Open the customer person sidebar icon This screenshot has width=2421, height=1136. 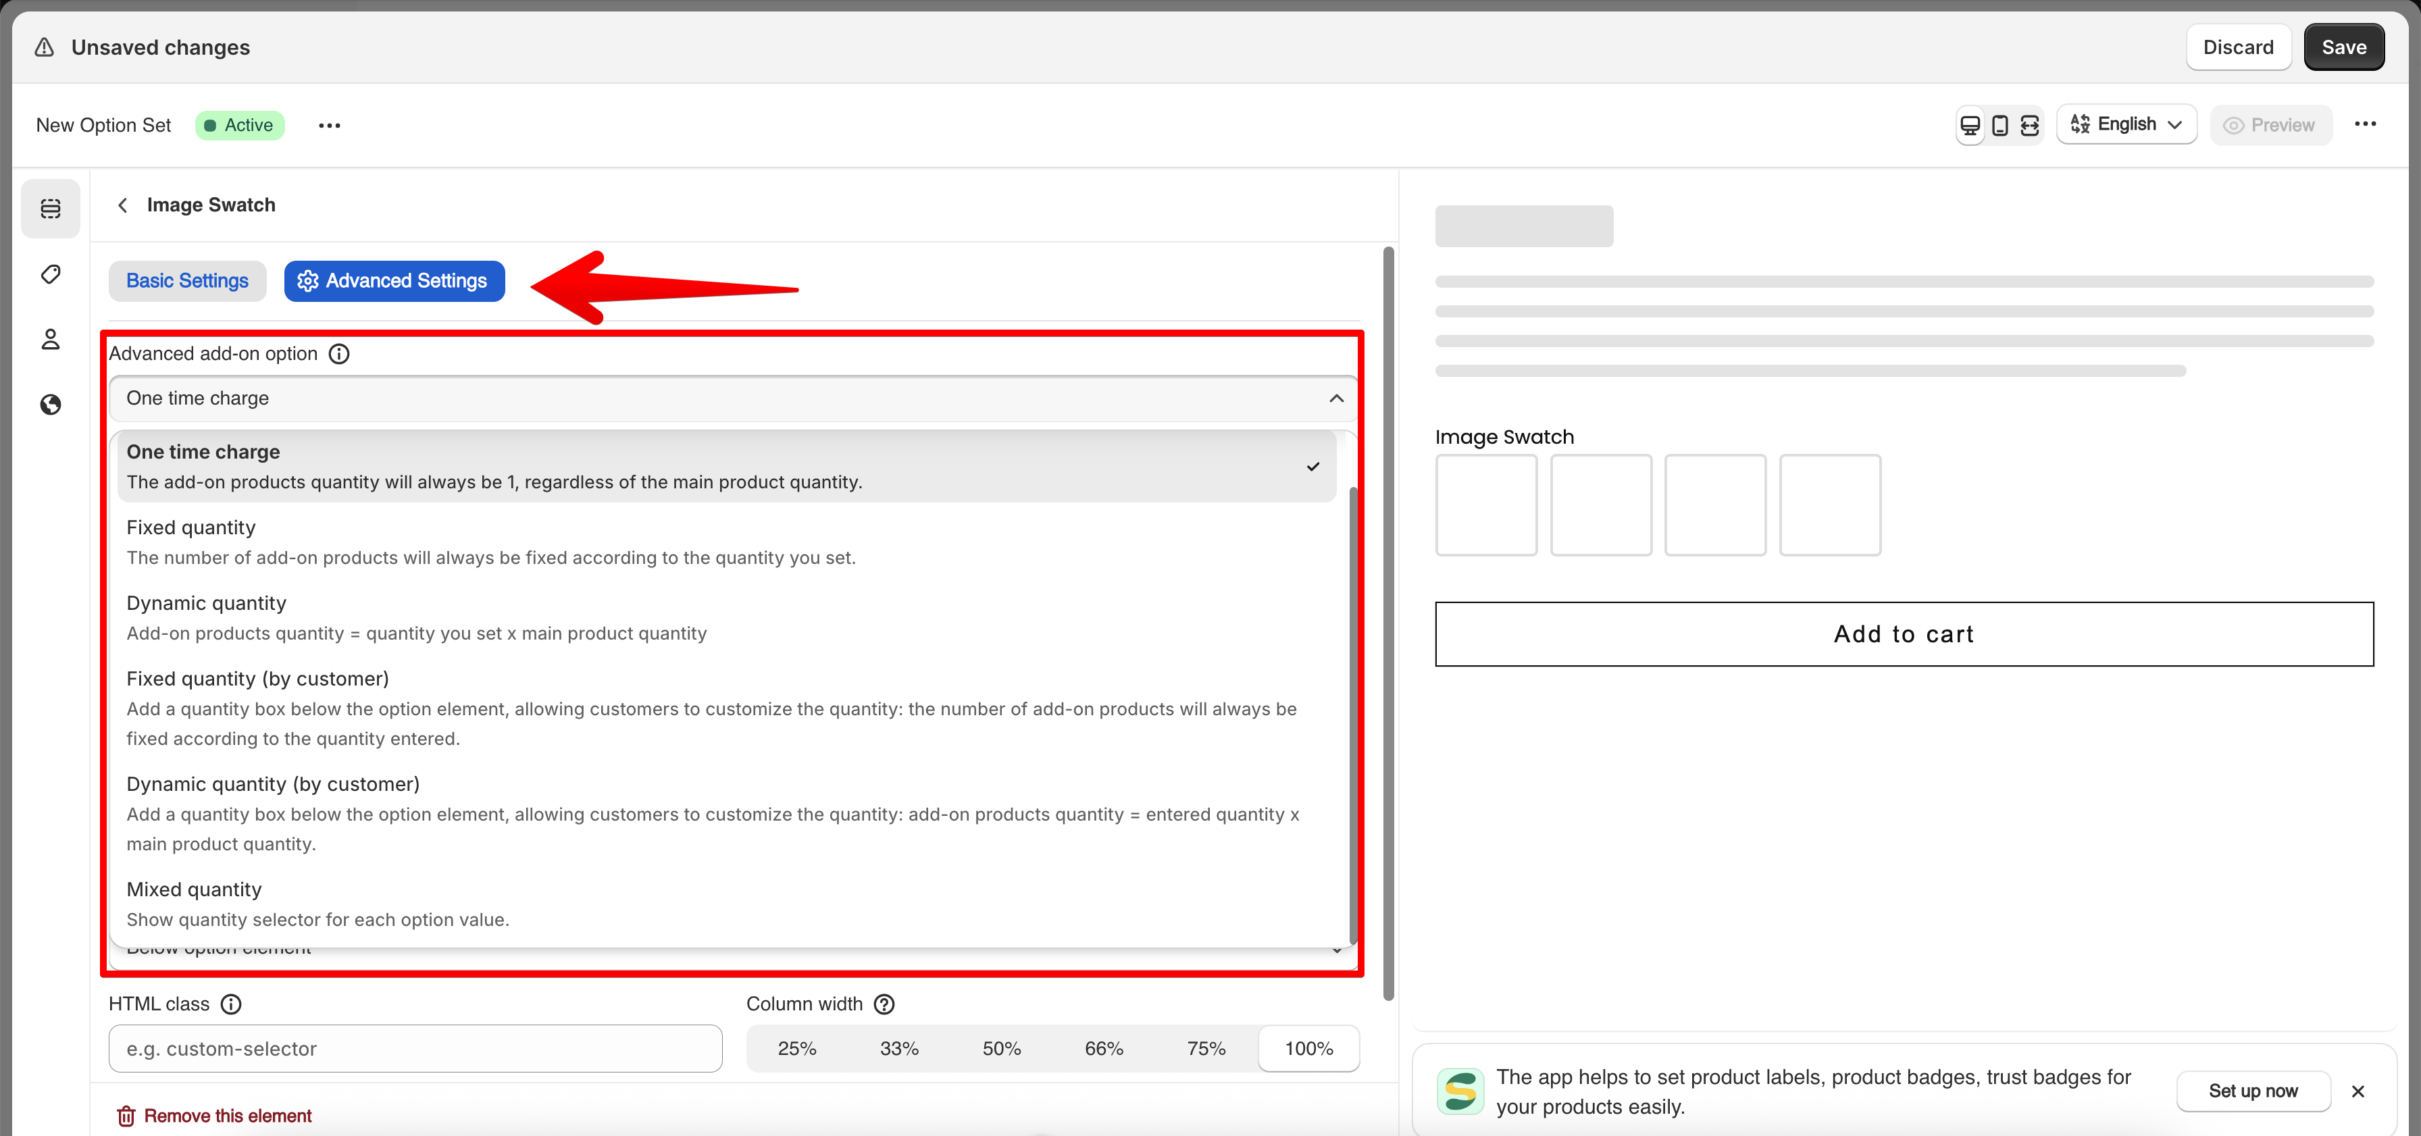[51, 339]
